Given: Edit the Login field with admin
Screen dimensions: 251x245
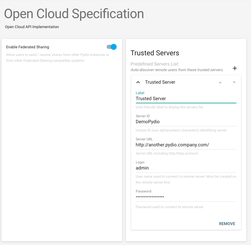Looking at the screenshot, I should [186, 168].
